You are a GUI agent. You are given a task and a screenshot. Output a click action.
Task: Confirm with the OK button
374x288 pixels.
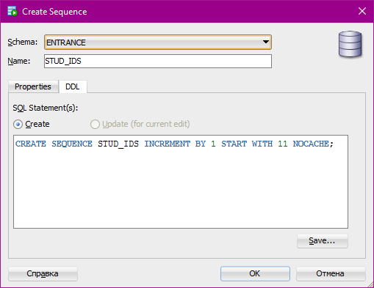(x=255, y=273)
